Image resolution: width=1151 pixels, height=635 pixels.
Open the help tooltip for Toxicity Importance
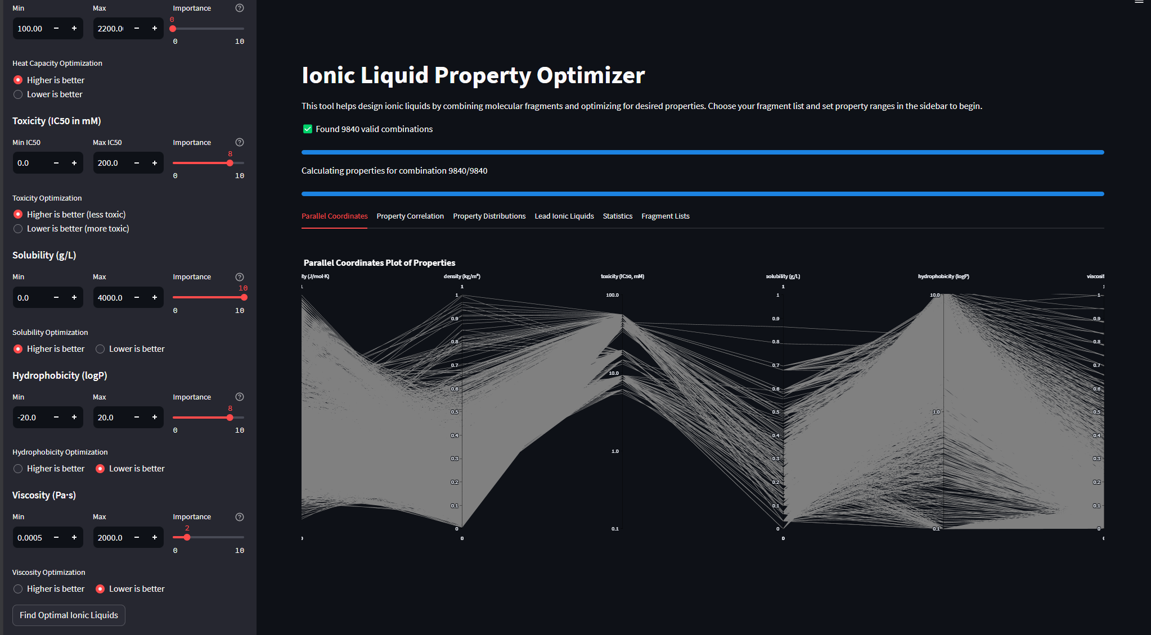point(239,142)
